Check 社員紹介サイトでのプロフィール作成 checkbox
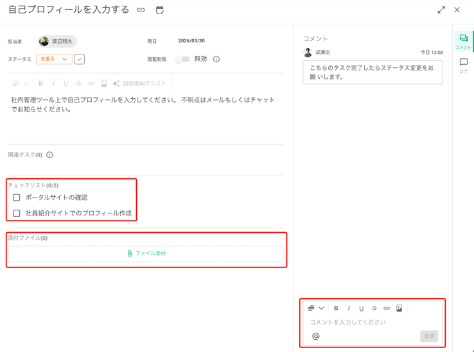This screenshot has height=352, width=474. tap(17, 214)
